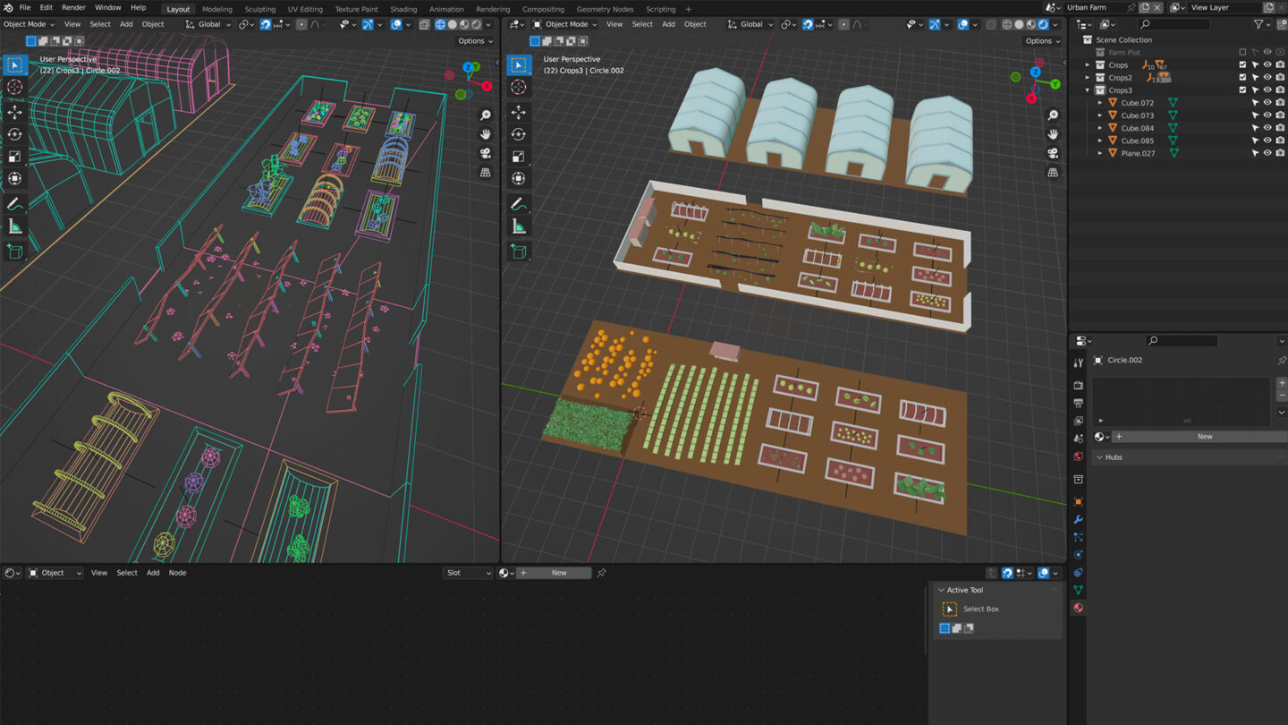Screen dimensions: 1288x725
Task: Hide Cube.084 using its eye icon
Action: click(1267, 128)
